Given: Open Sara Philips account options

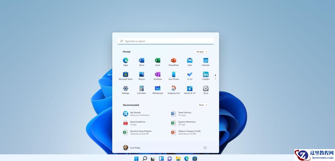Looking at the screenshot, I should [x=133, y=148].
